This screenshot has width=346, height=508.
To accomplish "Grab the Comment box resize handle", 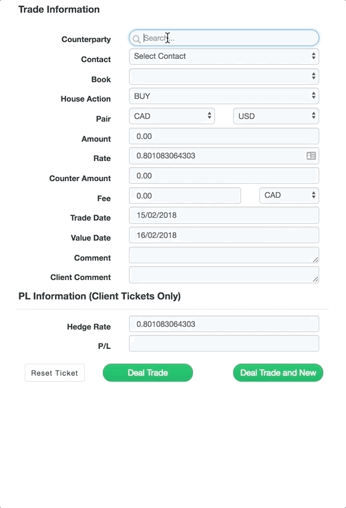I will click(315, 259).
